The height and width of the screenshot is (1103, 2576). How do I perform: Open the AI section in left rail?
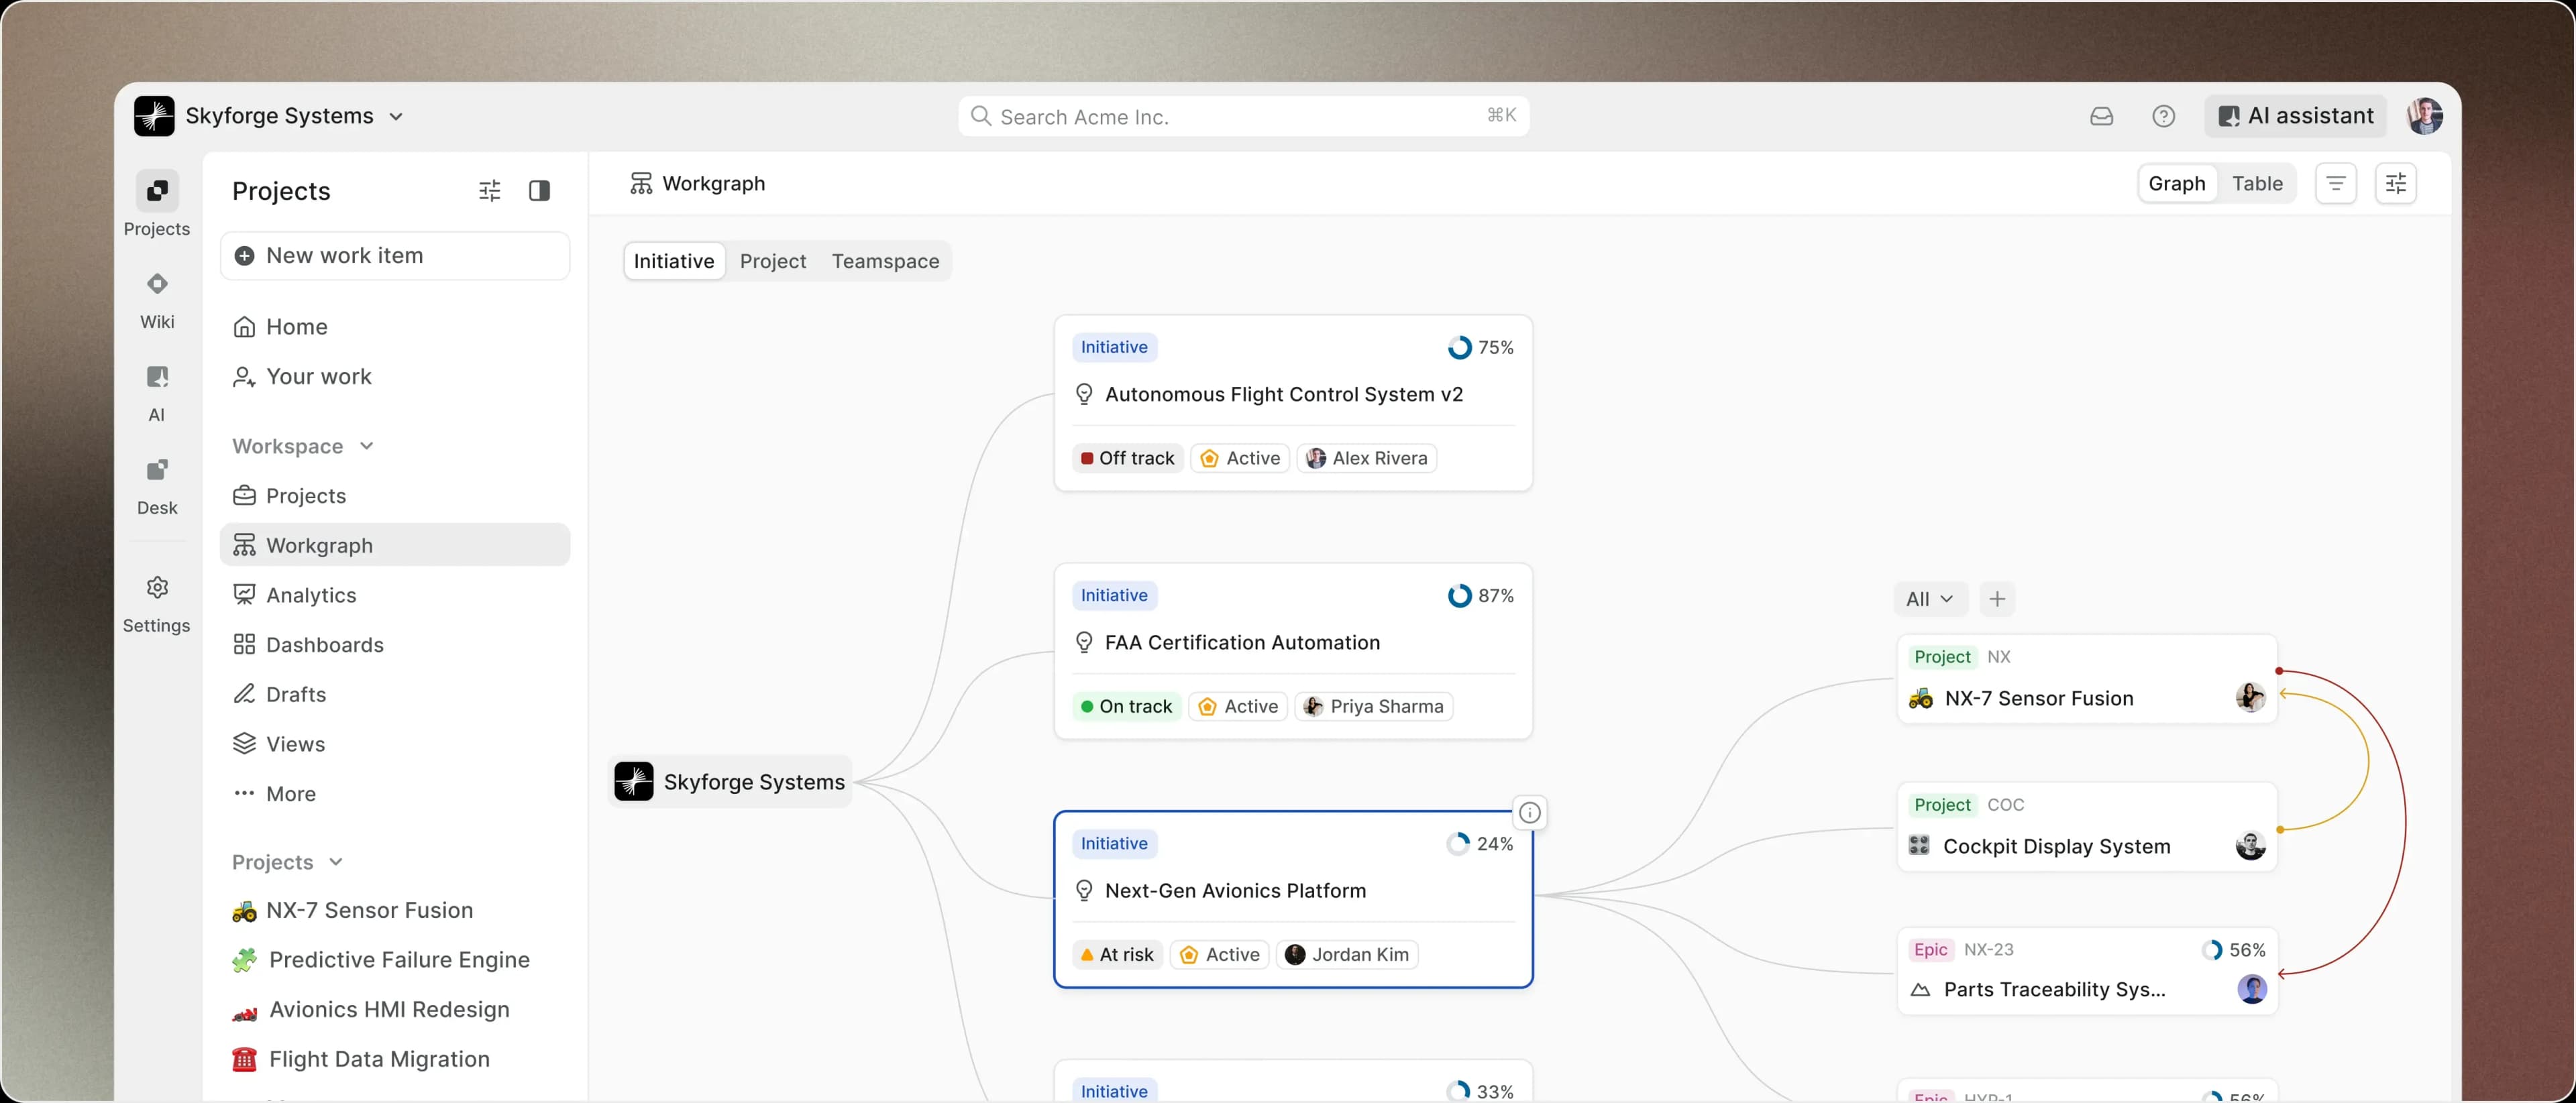(x=157, y=394)
